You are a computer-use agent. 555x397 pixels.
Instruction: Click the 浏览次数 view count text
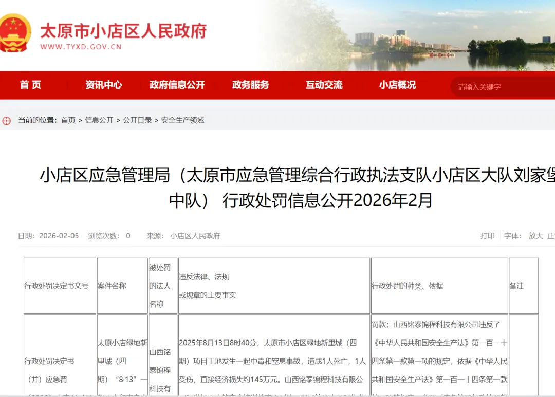pos(109,236)
